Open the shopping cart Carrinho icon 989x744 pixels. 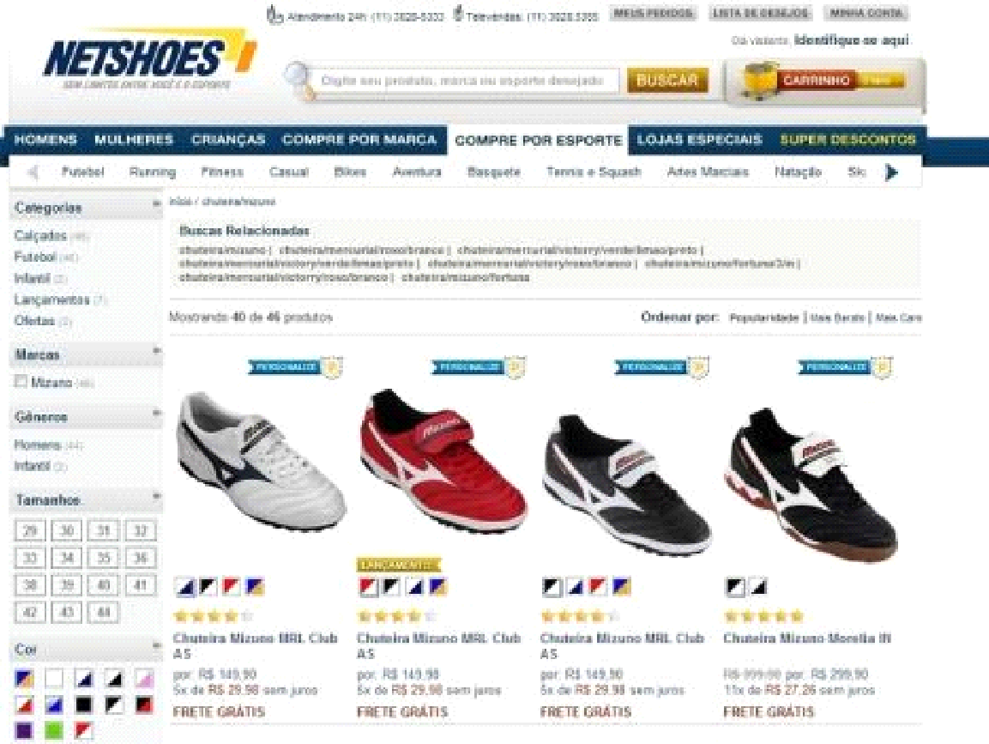pos(760,81)
